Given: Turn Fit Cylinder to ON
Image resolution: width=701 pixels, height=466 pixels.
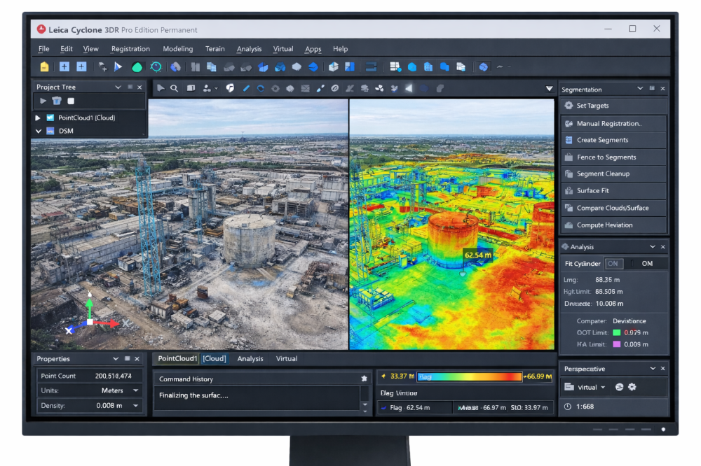Looking at the screenshot, I should (x=614, y=264).
